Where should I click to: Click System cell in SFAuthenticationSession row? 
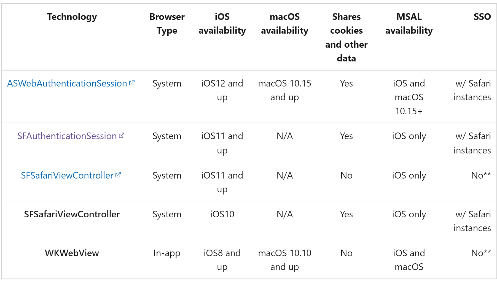(167, 136)
